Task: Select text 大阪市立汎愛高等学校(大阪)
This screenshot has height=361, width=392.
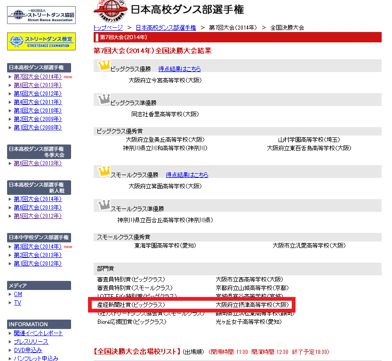Action: [x=309, y=246]
